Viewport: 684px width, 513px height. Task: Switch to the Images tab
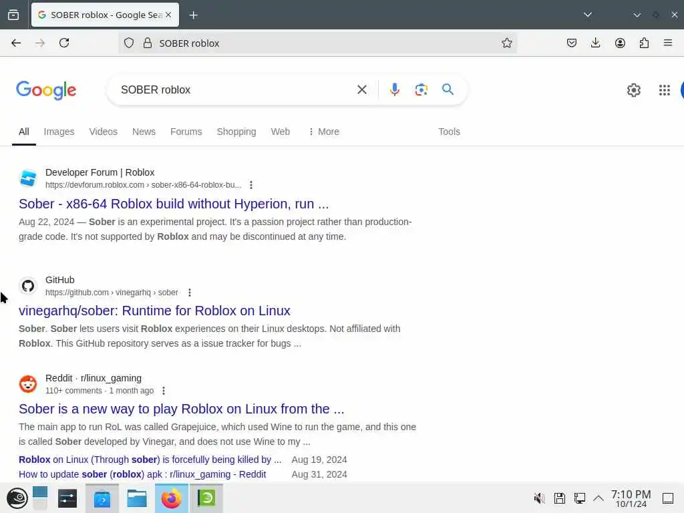click(59, 132)
